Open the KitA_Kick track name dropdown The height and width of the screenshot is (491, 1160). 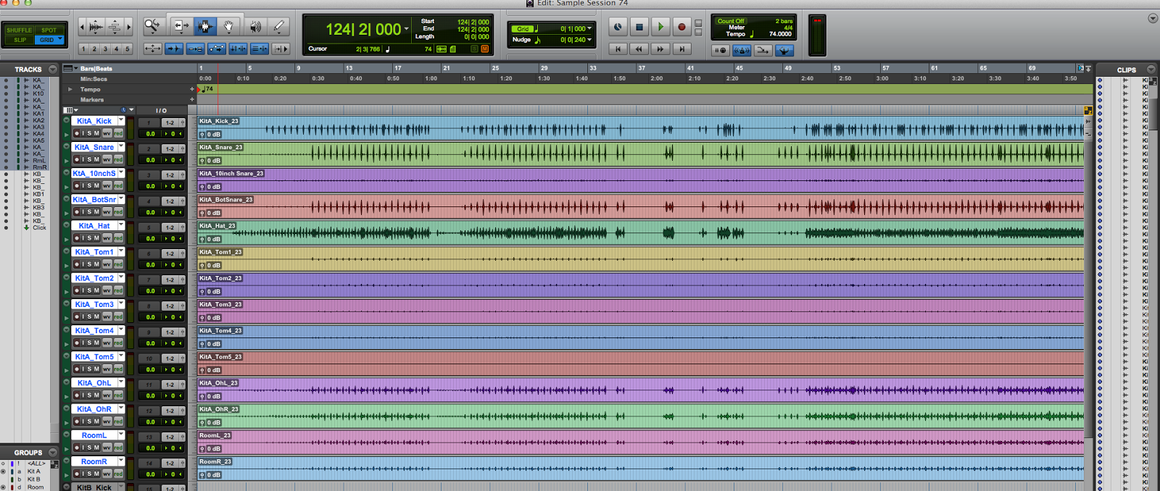(x=121, y=120)
